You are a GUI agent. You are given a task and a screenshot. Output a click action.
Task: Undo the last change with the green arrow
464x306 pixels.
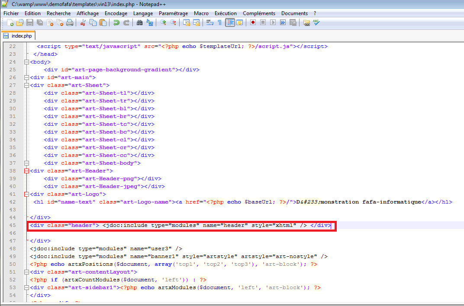[116, 23]
